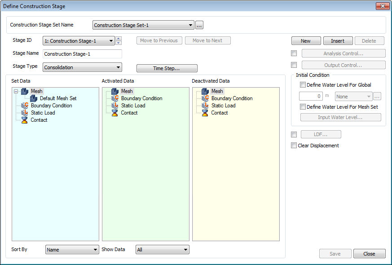The height and width of the screenshot is (265, 392).
Task: Check the Clear Displacement option
Action: (294, 146)
